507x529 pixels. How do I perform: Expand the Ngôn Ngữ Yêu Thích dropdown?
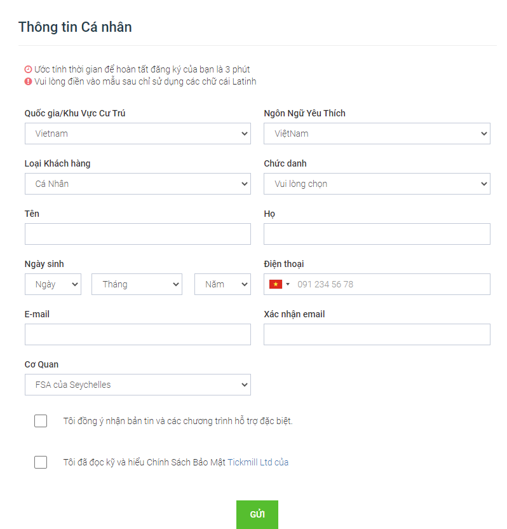click(x=377, y=134)
